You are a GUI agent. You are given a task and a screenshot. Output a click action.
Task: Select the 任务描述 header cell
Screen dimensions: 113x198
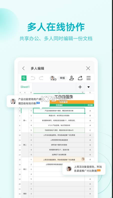point(59,105)
